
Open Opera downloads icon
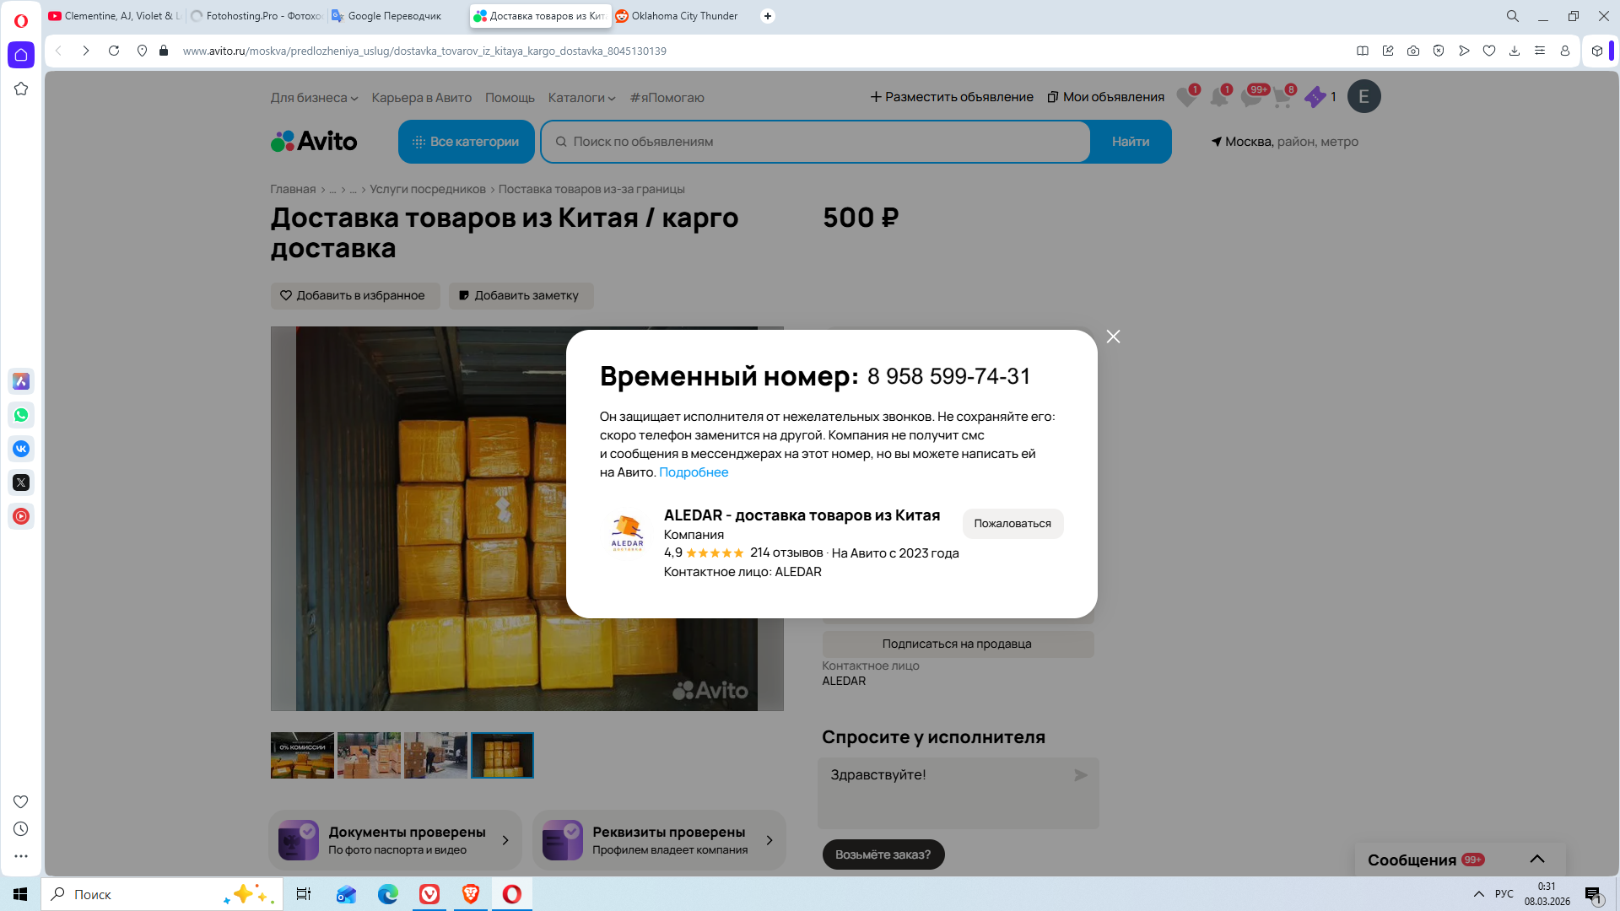point(1515,51)
